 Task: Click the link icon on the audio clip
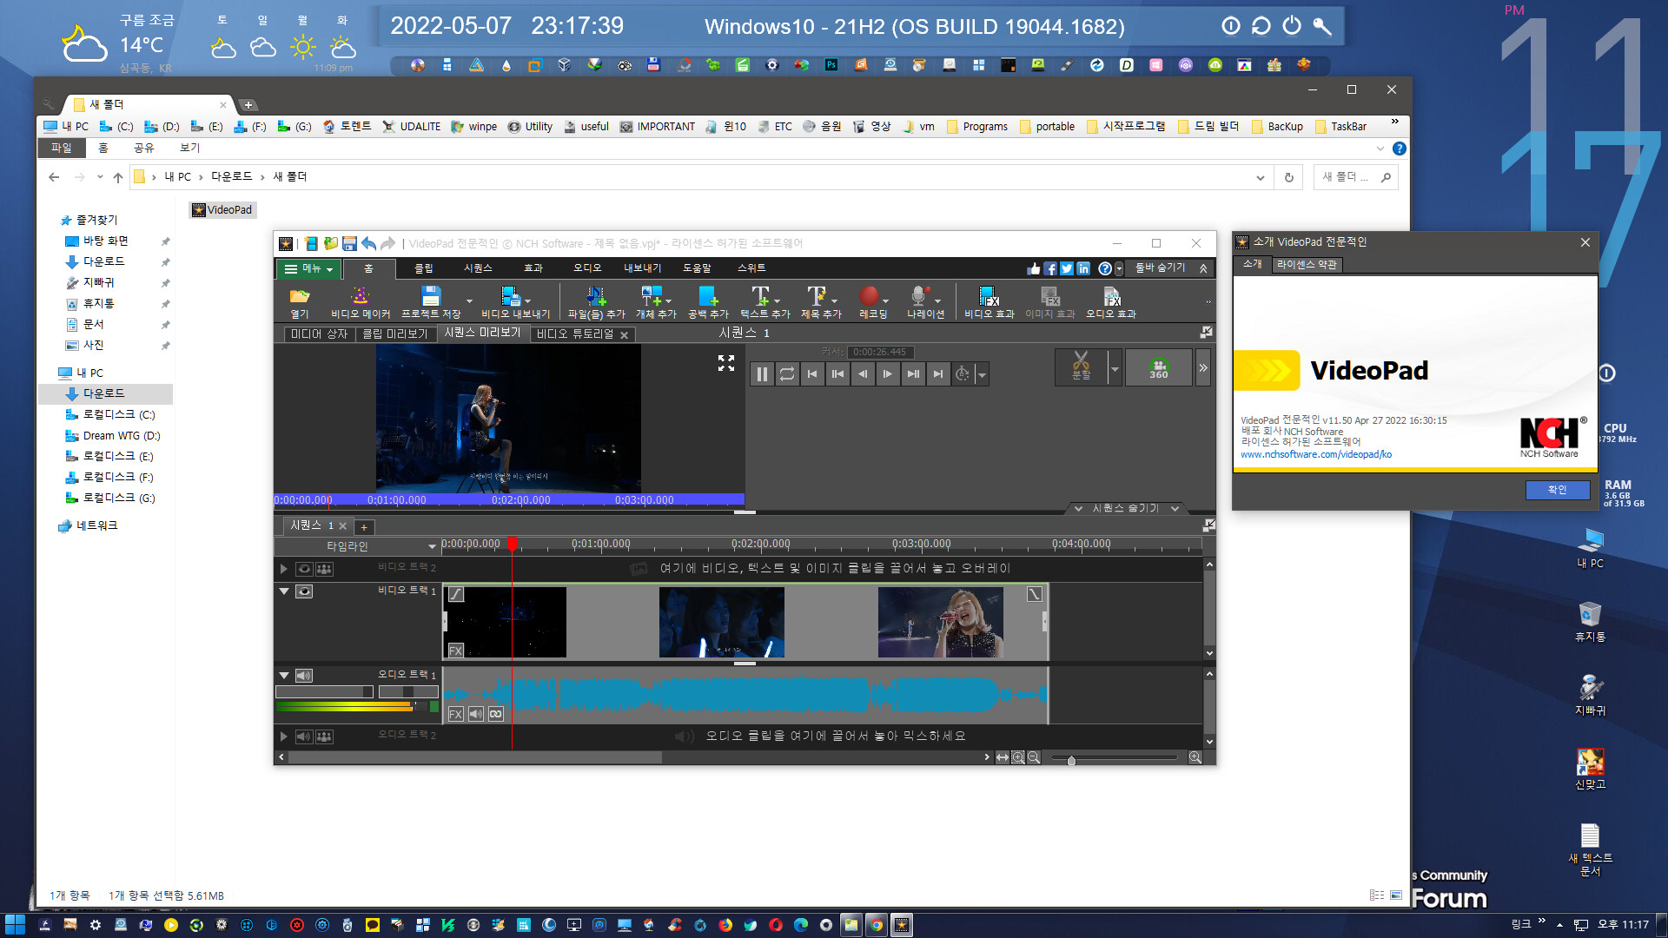click(x=495, y=714)
